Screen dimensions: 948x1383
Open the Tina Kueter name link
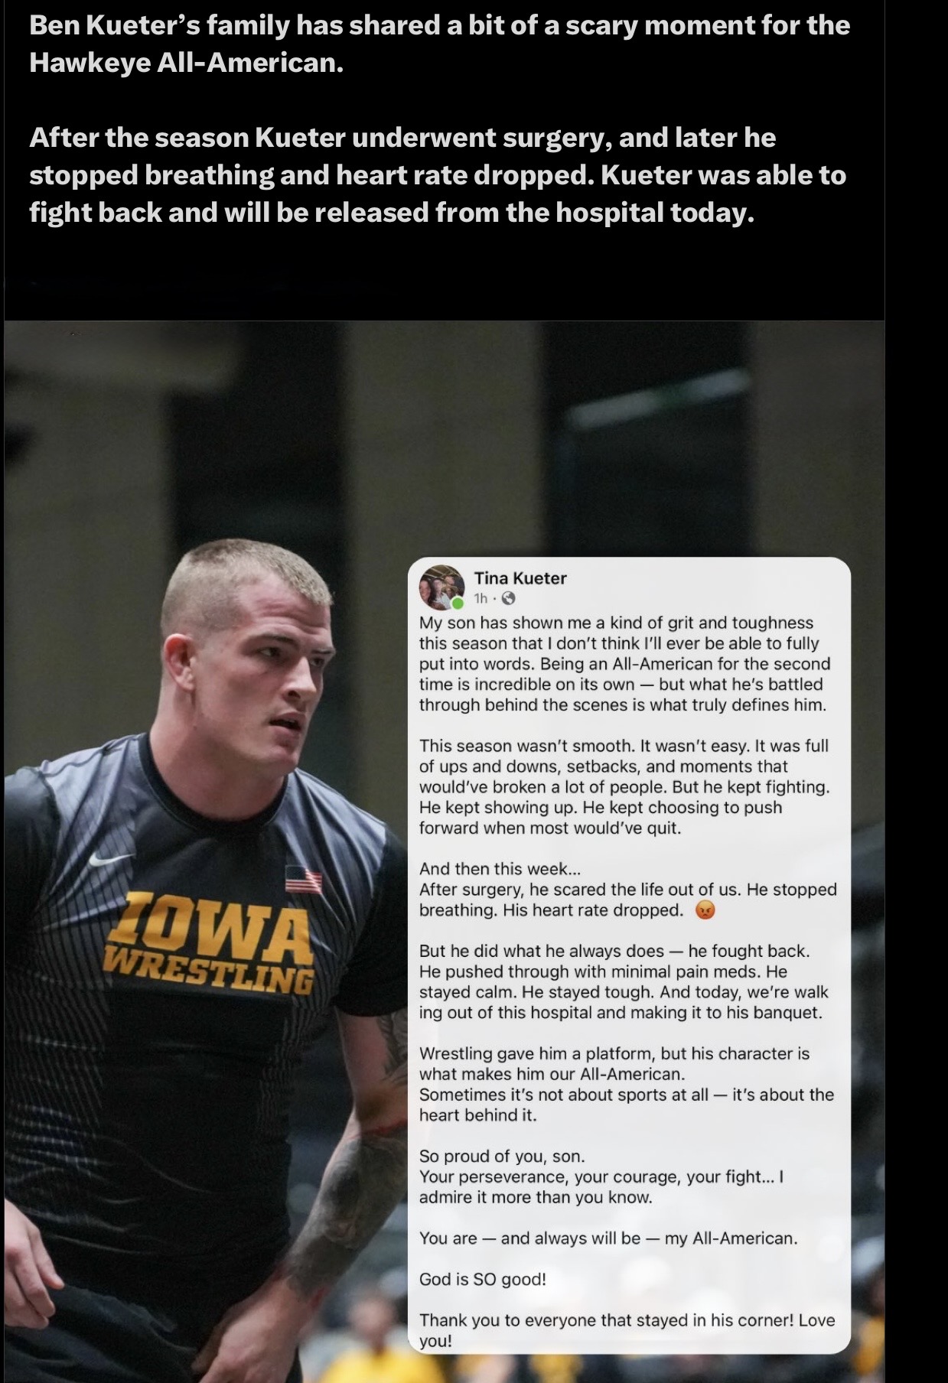(520, 578)
